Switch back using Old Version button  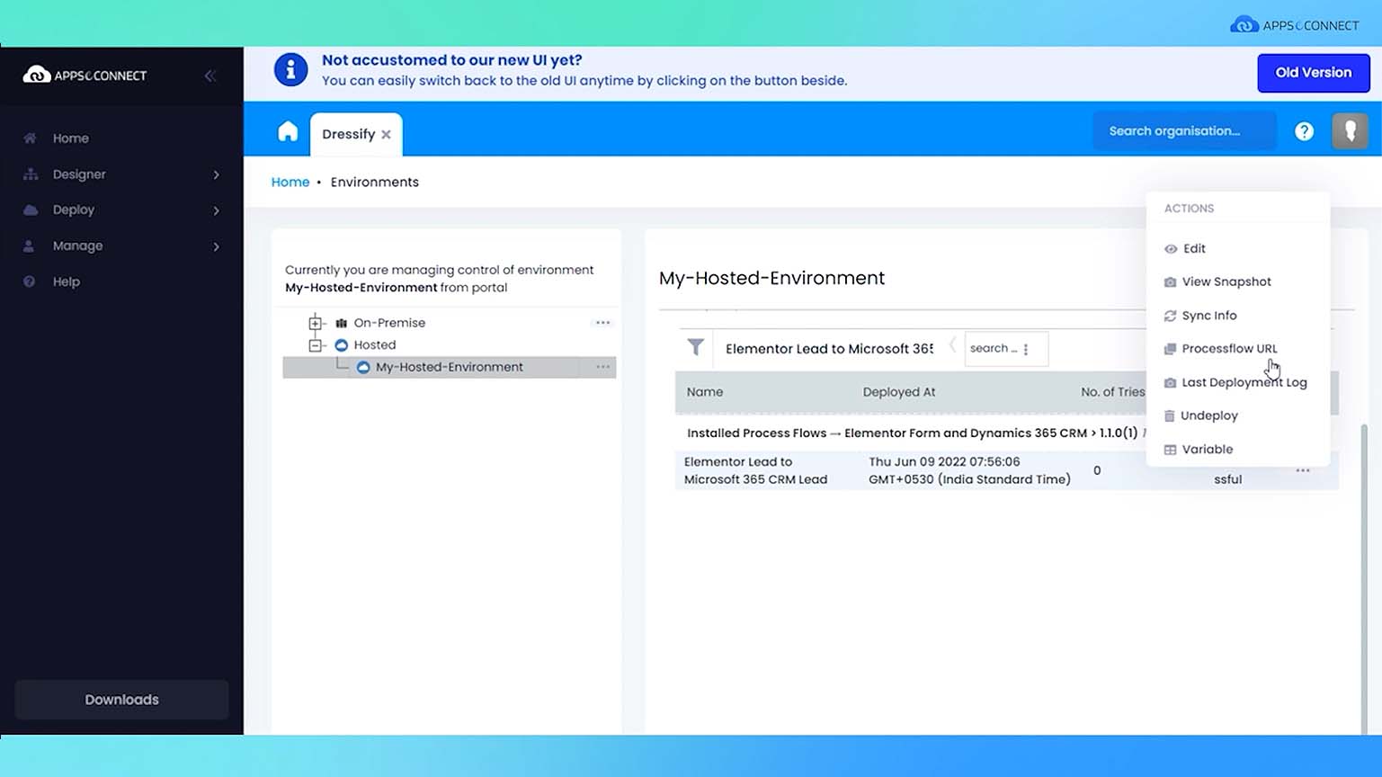[x=1313, y=73]
